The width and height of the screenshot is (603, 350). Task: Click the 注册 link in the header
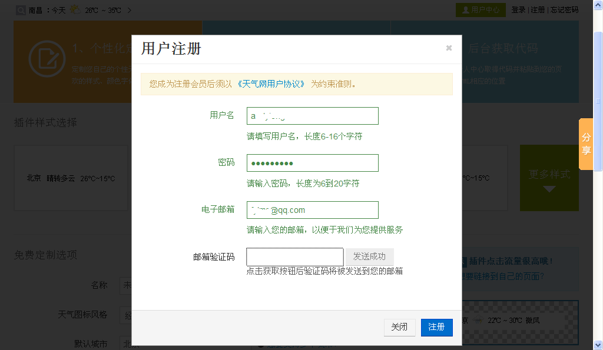(x=538, y=10)
